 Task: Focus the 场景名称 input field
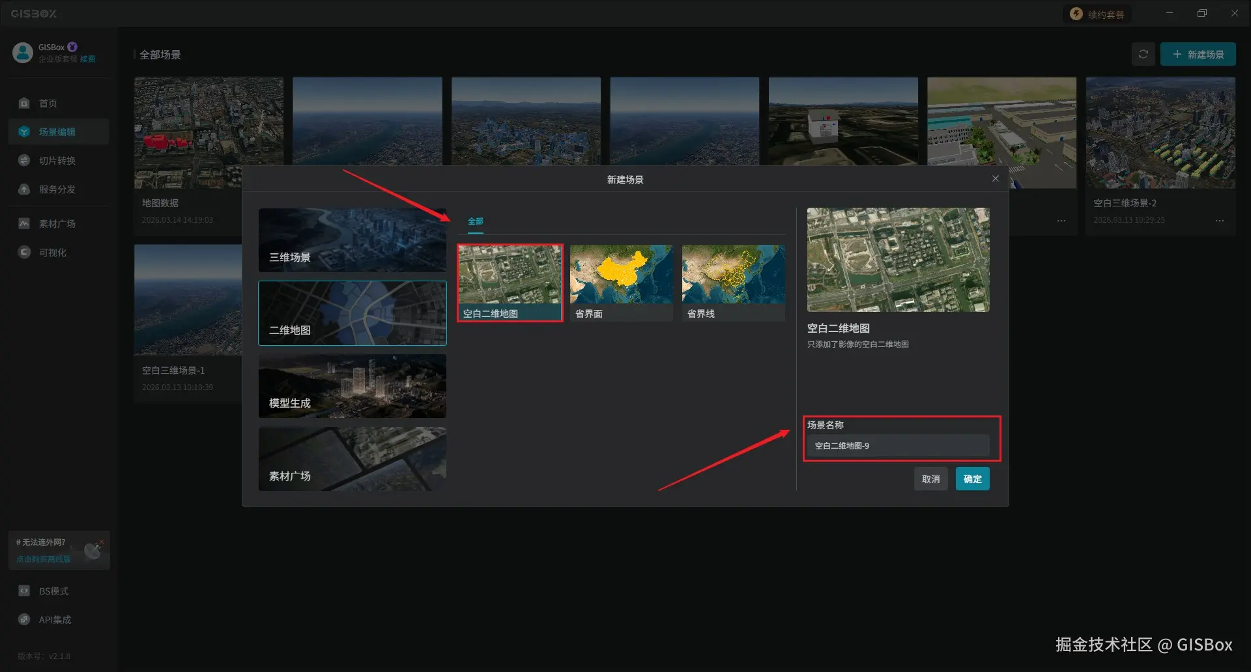(x=899, y=446)
